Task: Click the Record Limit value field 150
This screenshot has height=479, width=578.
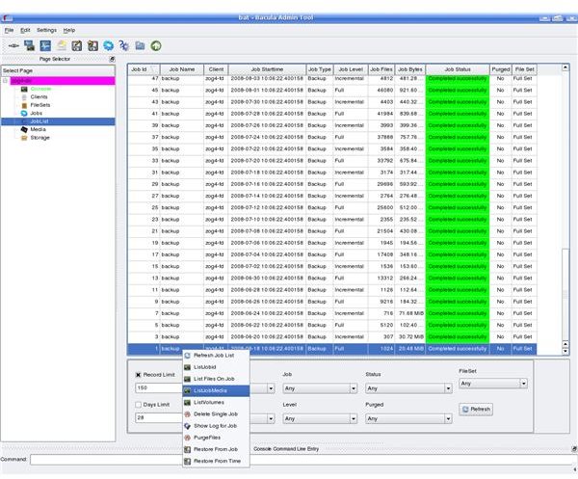Action: click(159, 387)
